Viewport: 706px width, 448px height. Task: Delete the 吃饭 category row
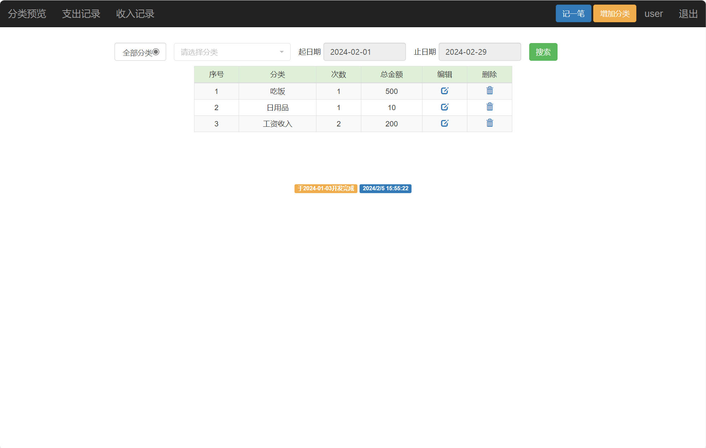[489, 91]
